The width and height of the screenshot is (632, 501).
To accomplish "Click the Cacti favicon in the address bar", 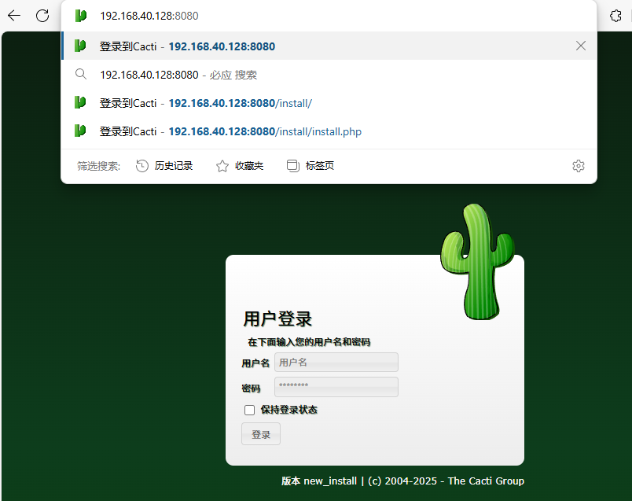I will click(x=81, y=16).
